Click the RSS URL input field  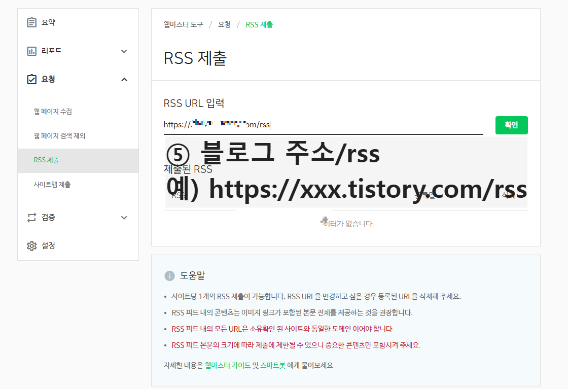(323, 125)
